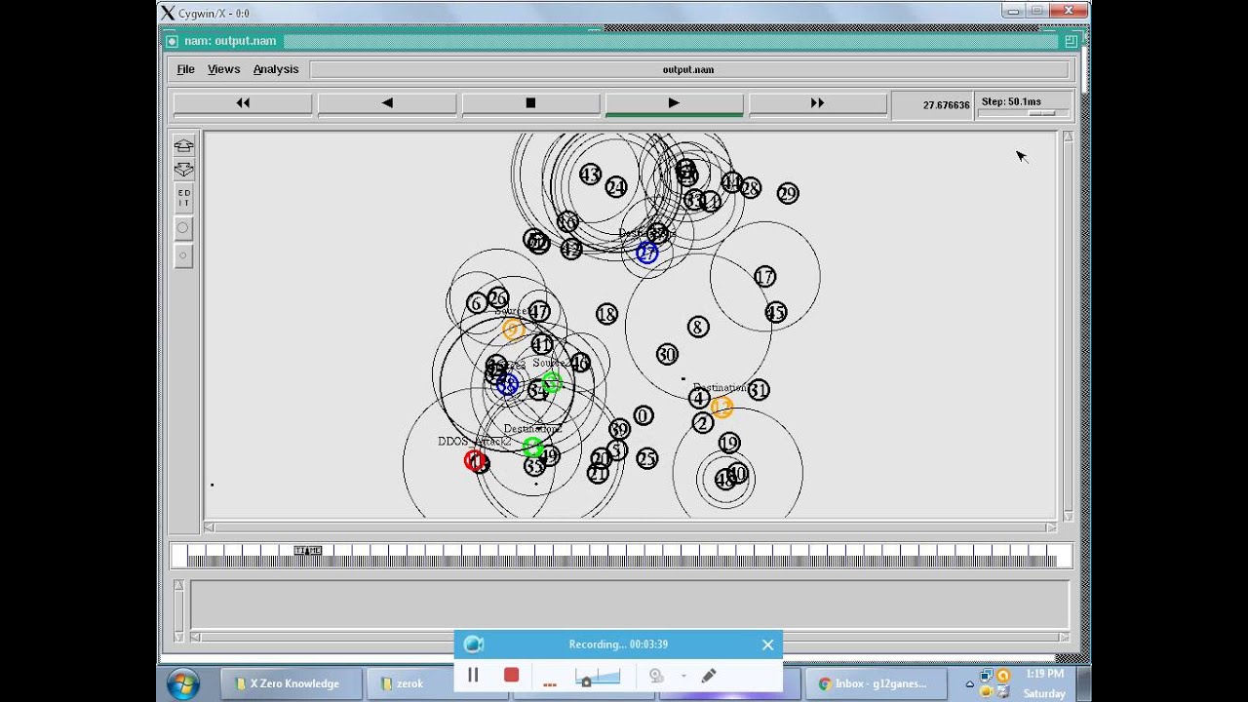Click the animation timeline ruler

point(621,557)
